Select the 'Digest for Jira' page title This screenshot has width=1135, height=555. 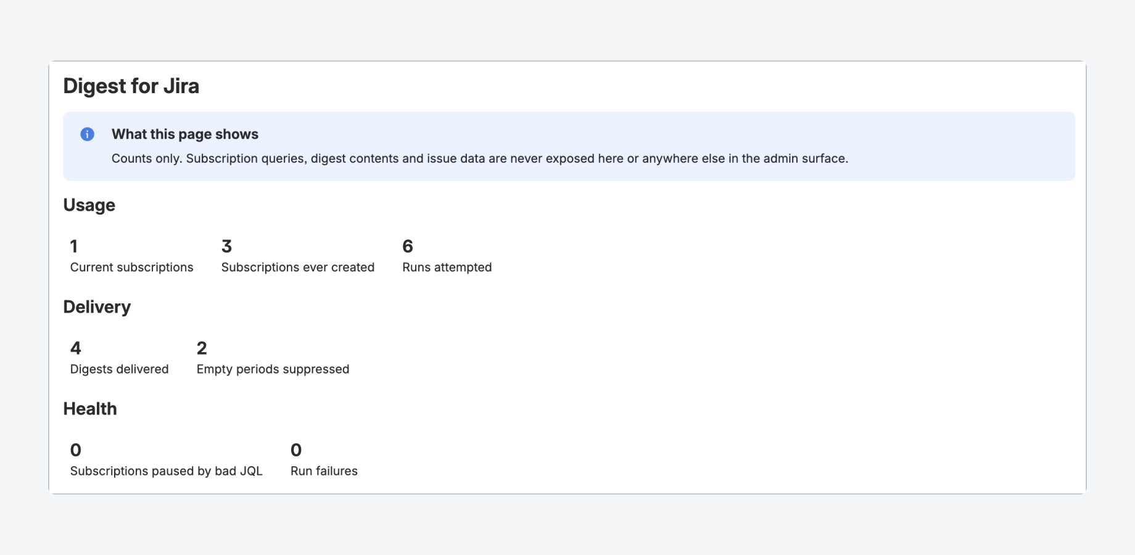pos(131,86)
